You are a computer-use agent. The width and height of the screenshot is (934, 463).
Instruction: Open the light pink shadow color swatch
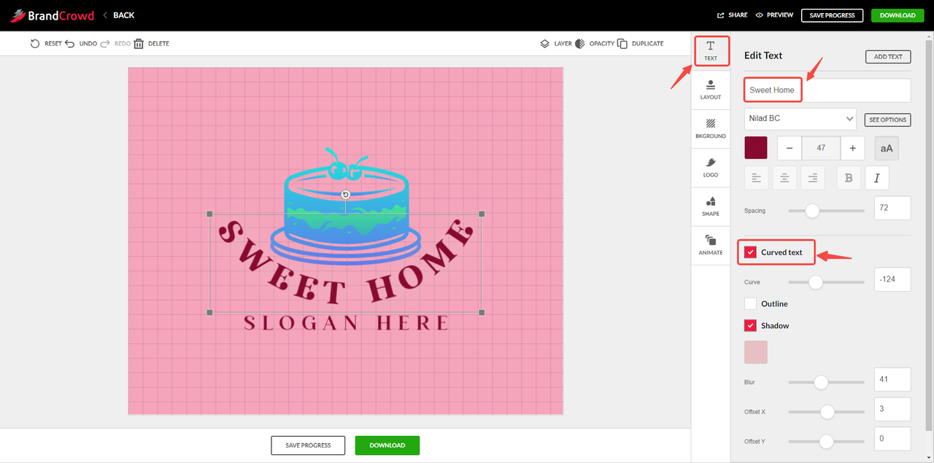[756, 352]
